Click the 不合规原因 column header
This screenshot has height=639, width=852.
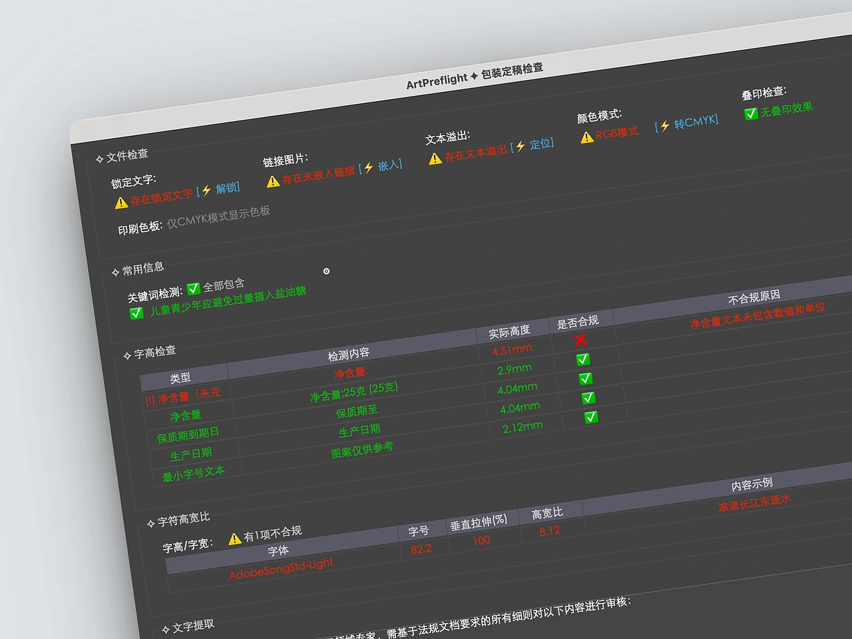pos(753,297)
